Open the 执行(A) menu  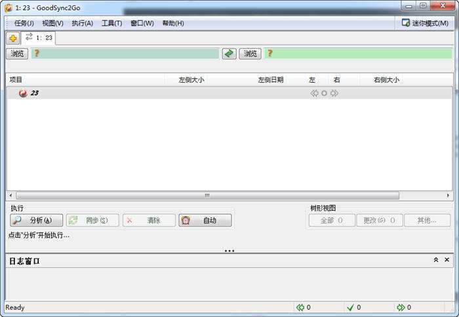pos(82,23)
